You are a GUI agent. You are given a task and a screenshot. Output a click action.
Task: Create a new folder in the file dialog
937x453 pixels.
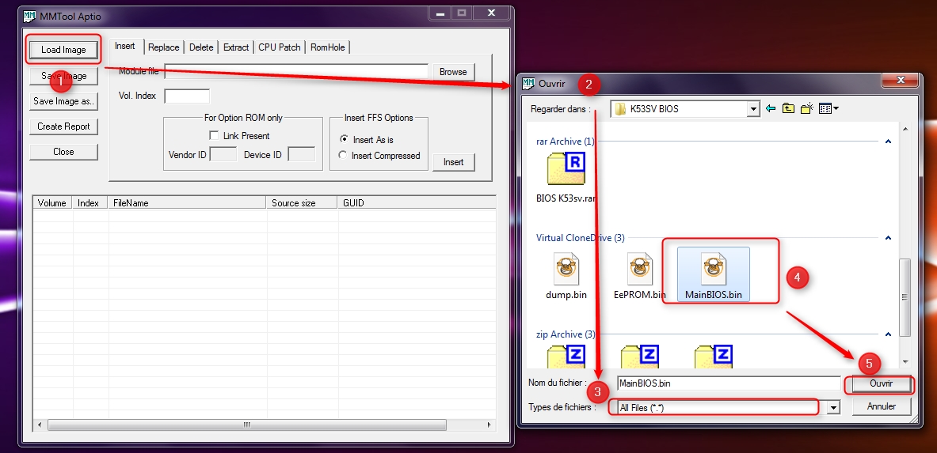click(x=807, y=108)
